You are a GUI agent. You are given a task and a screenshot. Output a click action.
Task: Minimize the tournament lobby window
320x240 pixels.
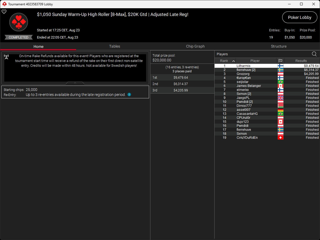(289, 4)
